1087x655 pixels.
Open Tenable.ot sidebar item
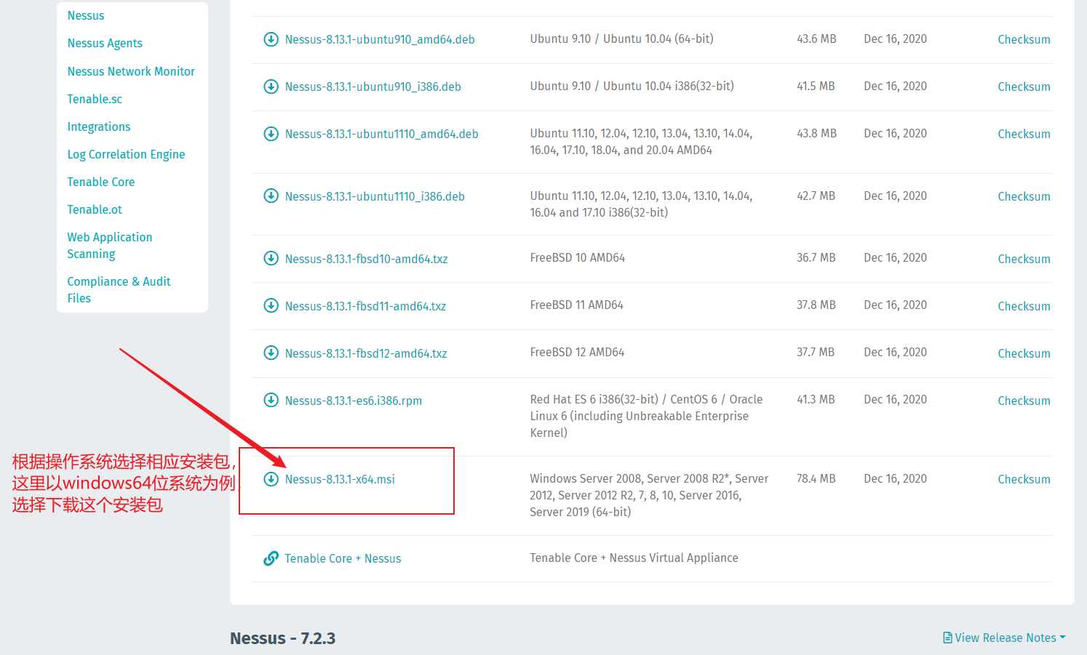point(95,209)
